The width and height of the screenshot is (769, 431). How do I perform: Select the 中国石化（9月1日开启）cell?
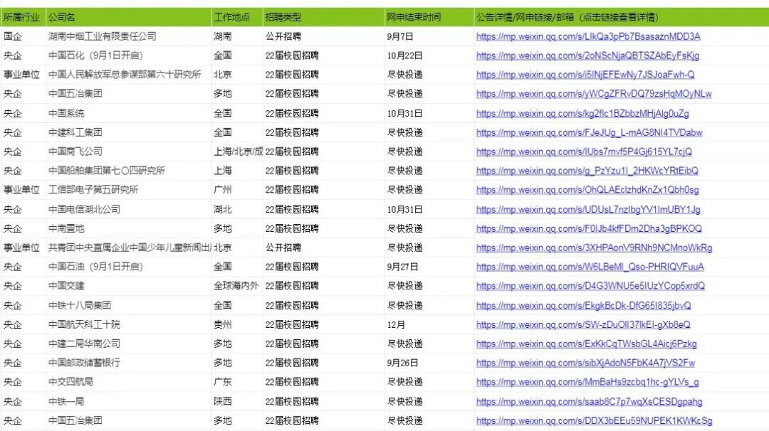click(x=128, y=55)
